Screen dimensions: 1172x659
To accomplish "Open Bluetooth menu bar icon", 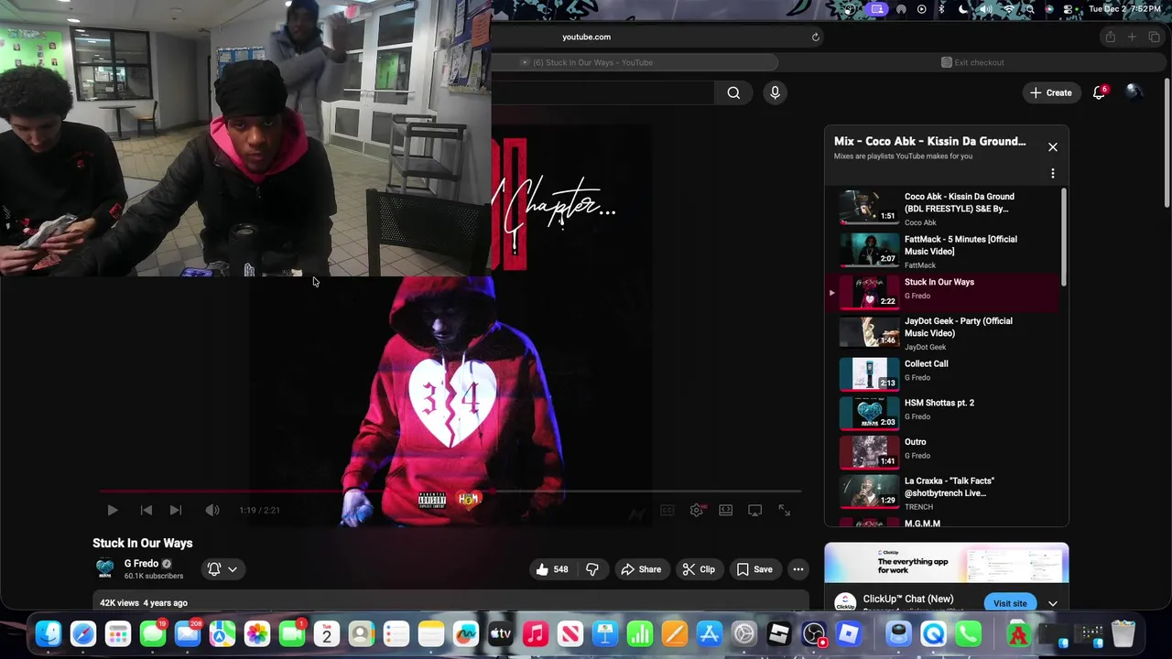I will point(942,9).
